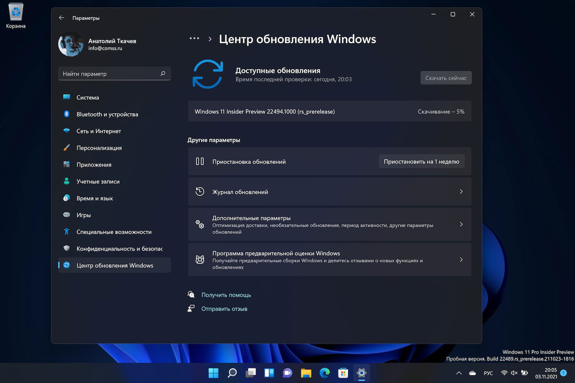Toggle РУС language indicator in system tray
575x383 pixels.
pyautogui.click(x=488, y=373)
